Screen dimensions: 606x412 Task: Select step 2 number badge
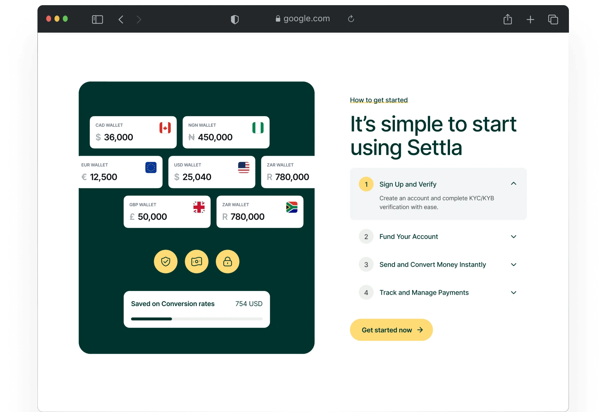click(x=366, y=237)
